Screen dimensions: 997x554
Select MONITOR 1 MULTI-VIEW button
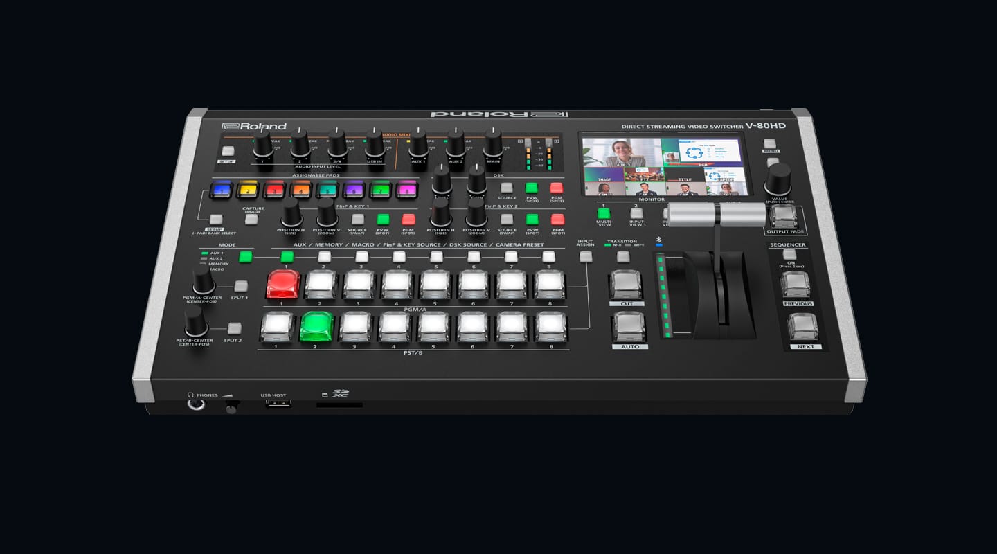[604, 213]
